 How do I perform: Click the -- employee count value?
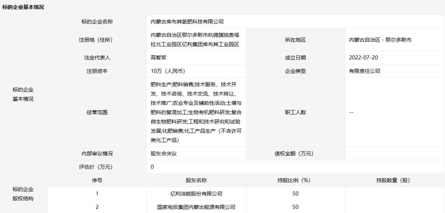click(x=351, y=112)
